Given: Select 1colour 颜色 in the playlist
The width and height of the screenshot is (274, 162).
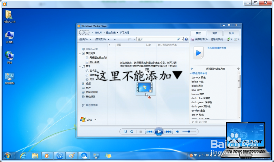Looking at the screenshot, I should pyautogui.click(x=198, y=77).
